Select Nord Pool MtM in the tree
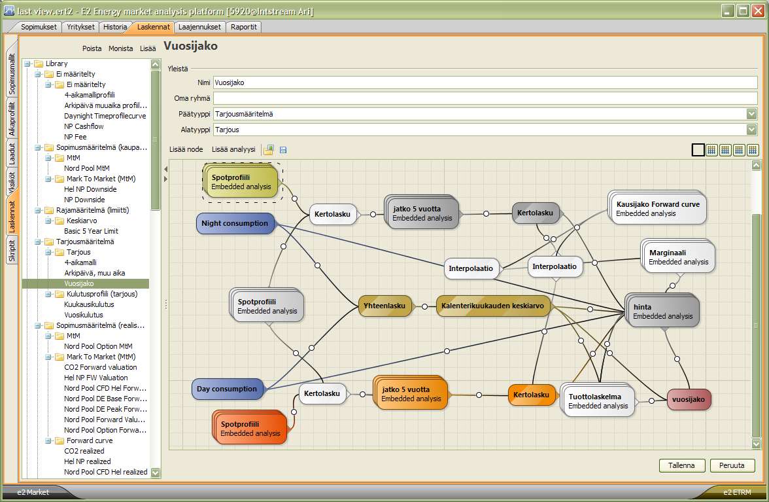This screenshot has width=769, height=502. (x=87, y=168)
